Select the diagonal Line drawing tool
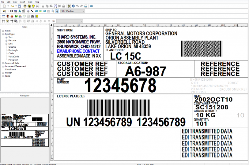 [x=32, y=11]
